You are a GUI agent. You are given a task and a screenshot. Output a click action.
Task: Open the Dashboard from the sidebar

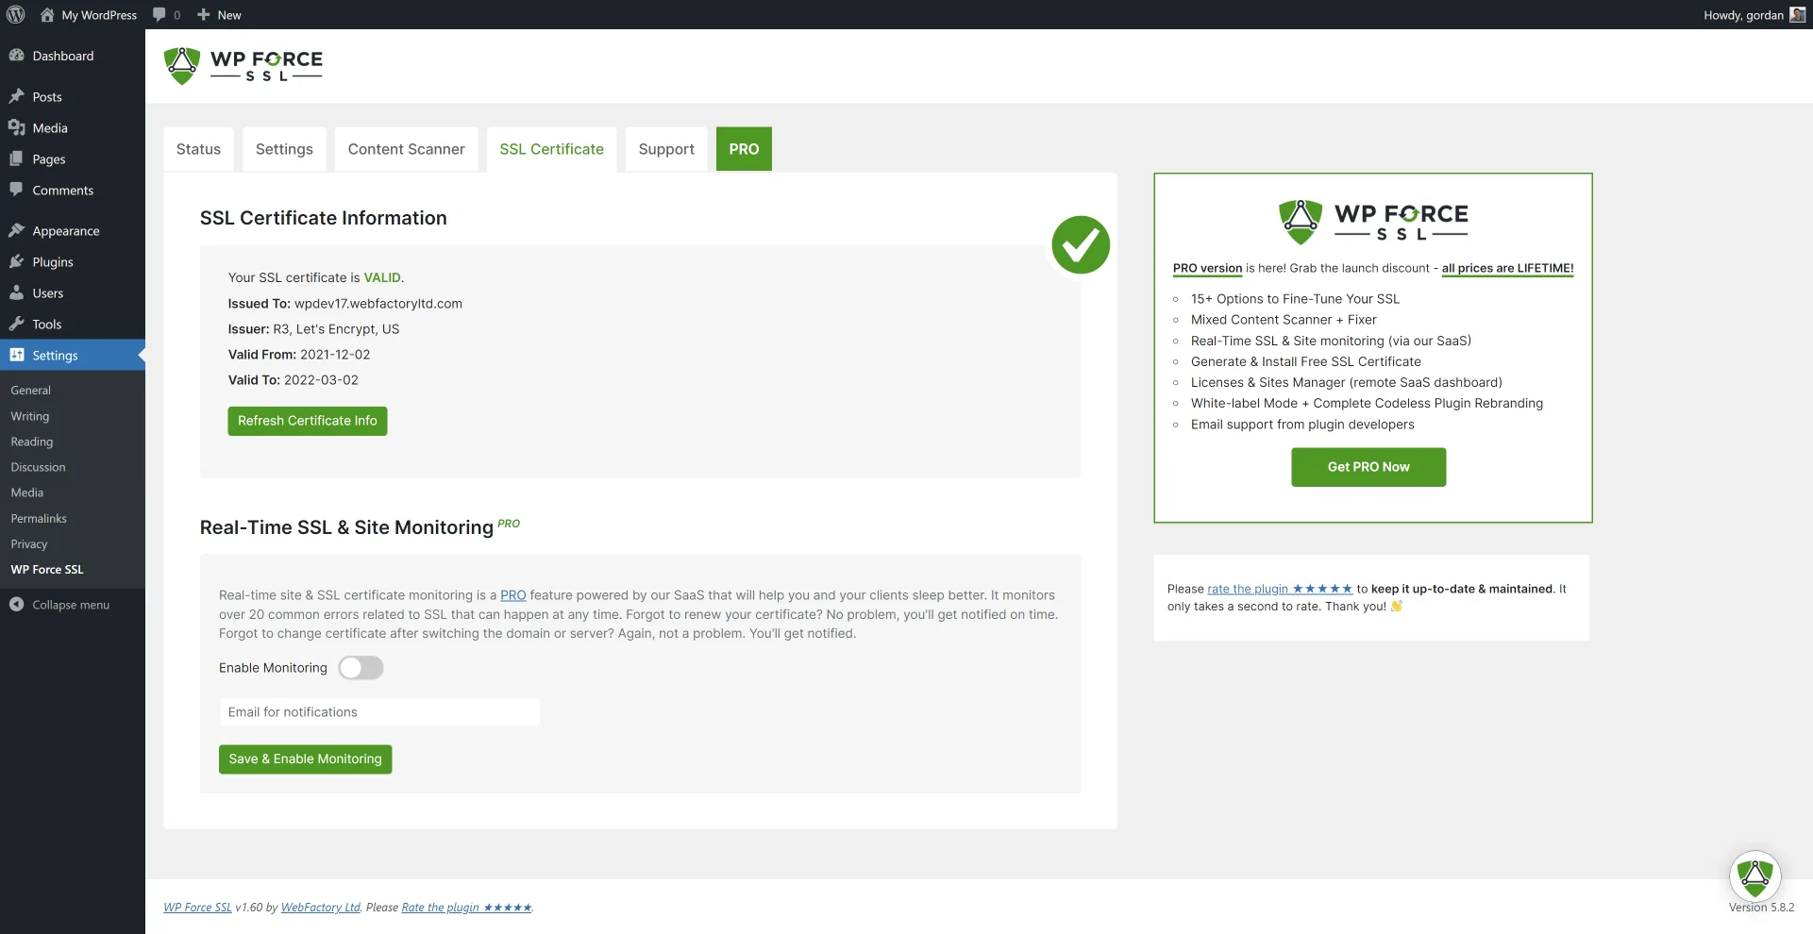17,56
